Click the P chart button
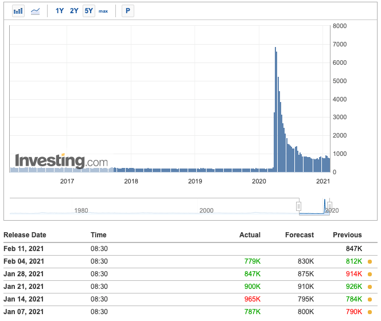The image size is (381, 321). [128, 11]
